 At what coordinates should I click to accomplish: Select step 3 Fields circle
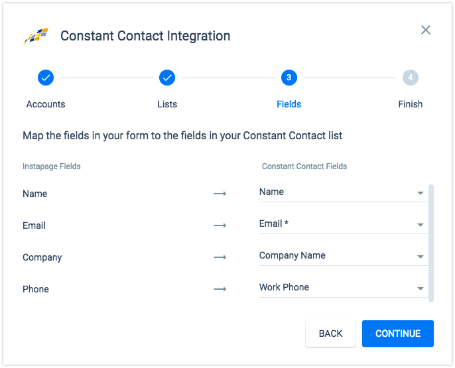pos(289,78)
